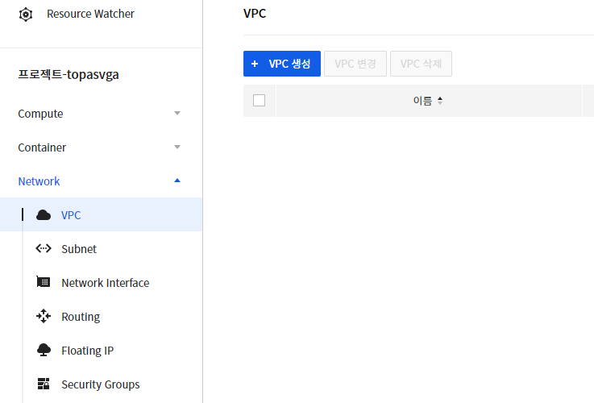This screenshot has width=594, height=403.
Task: Click the Subnet arrows icon
Action: (x=44, y=248)
